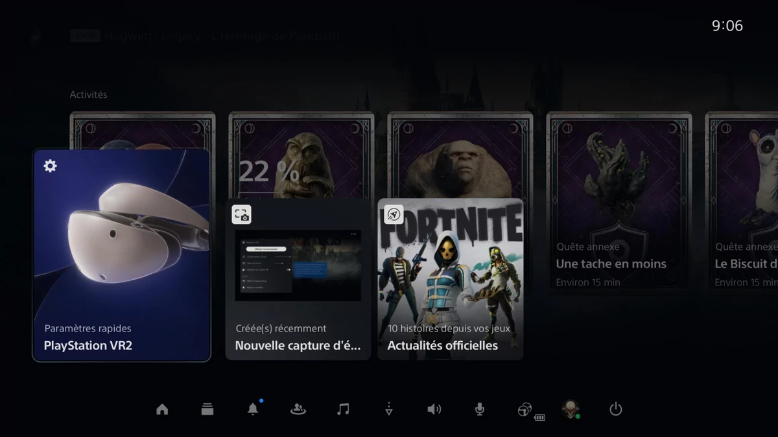Open Actualités officielles Fortnite card
The image size is (778, 437).
pos(451,279)
